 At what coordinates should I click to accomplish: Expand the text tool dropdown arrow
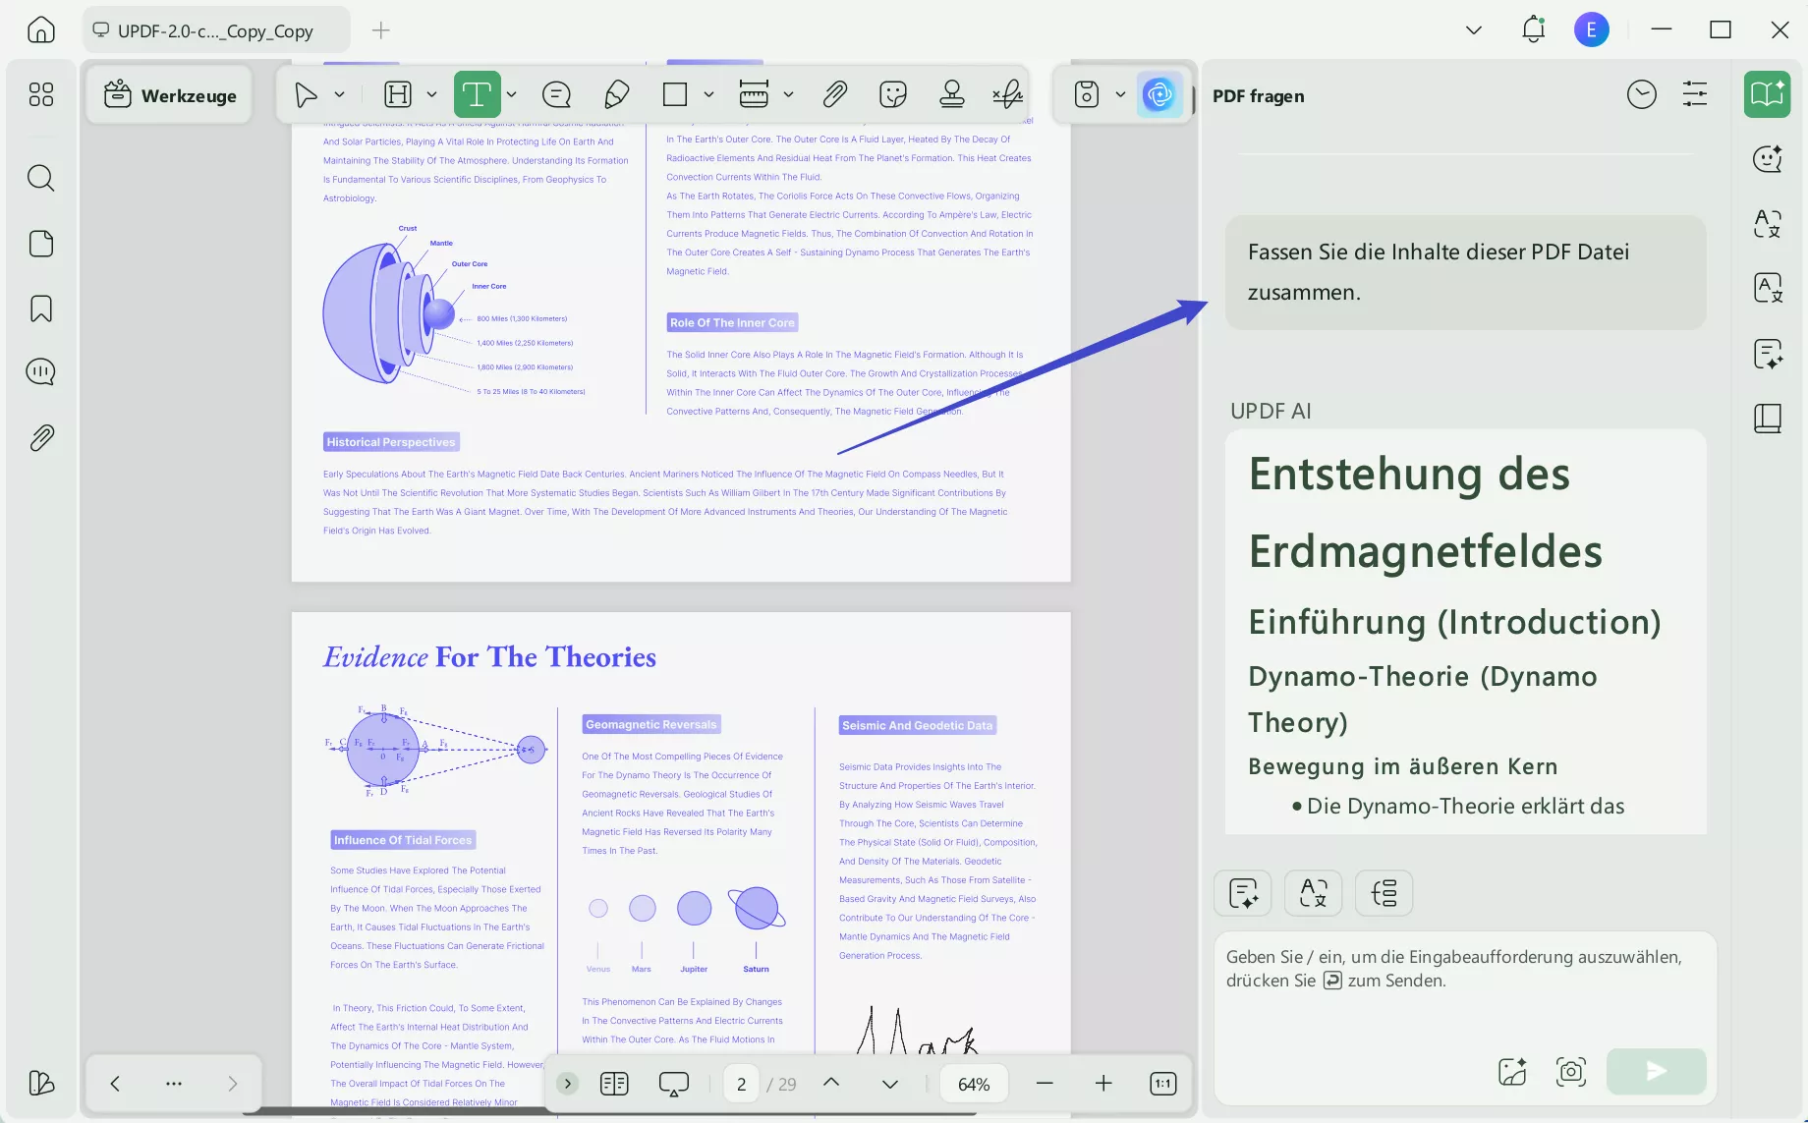click(x=512, y=95)
